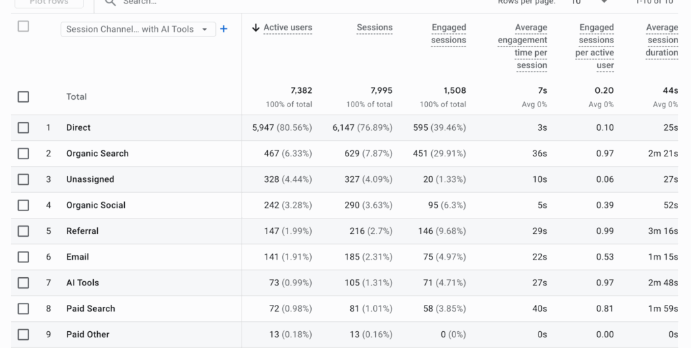This screenshot has width=691, height=348.
Task: Click the Referral row label
Action: click(82, 231)
